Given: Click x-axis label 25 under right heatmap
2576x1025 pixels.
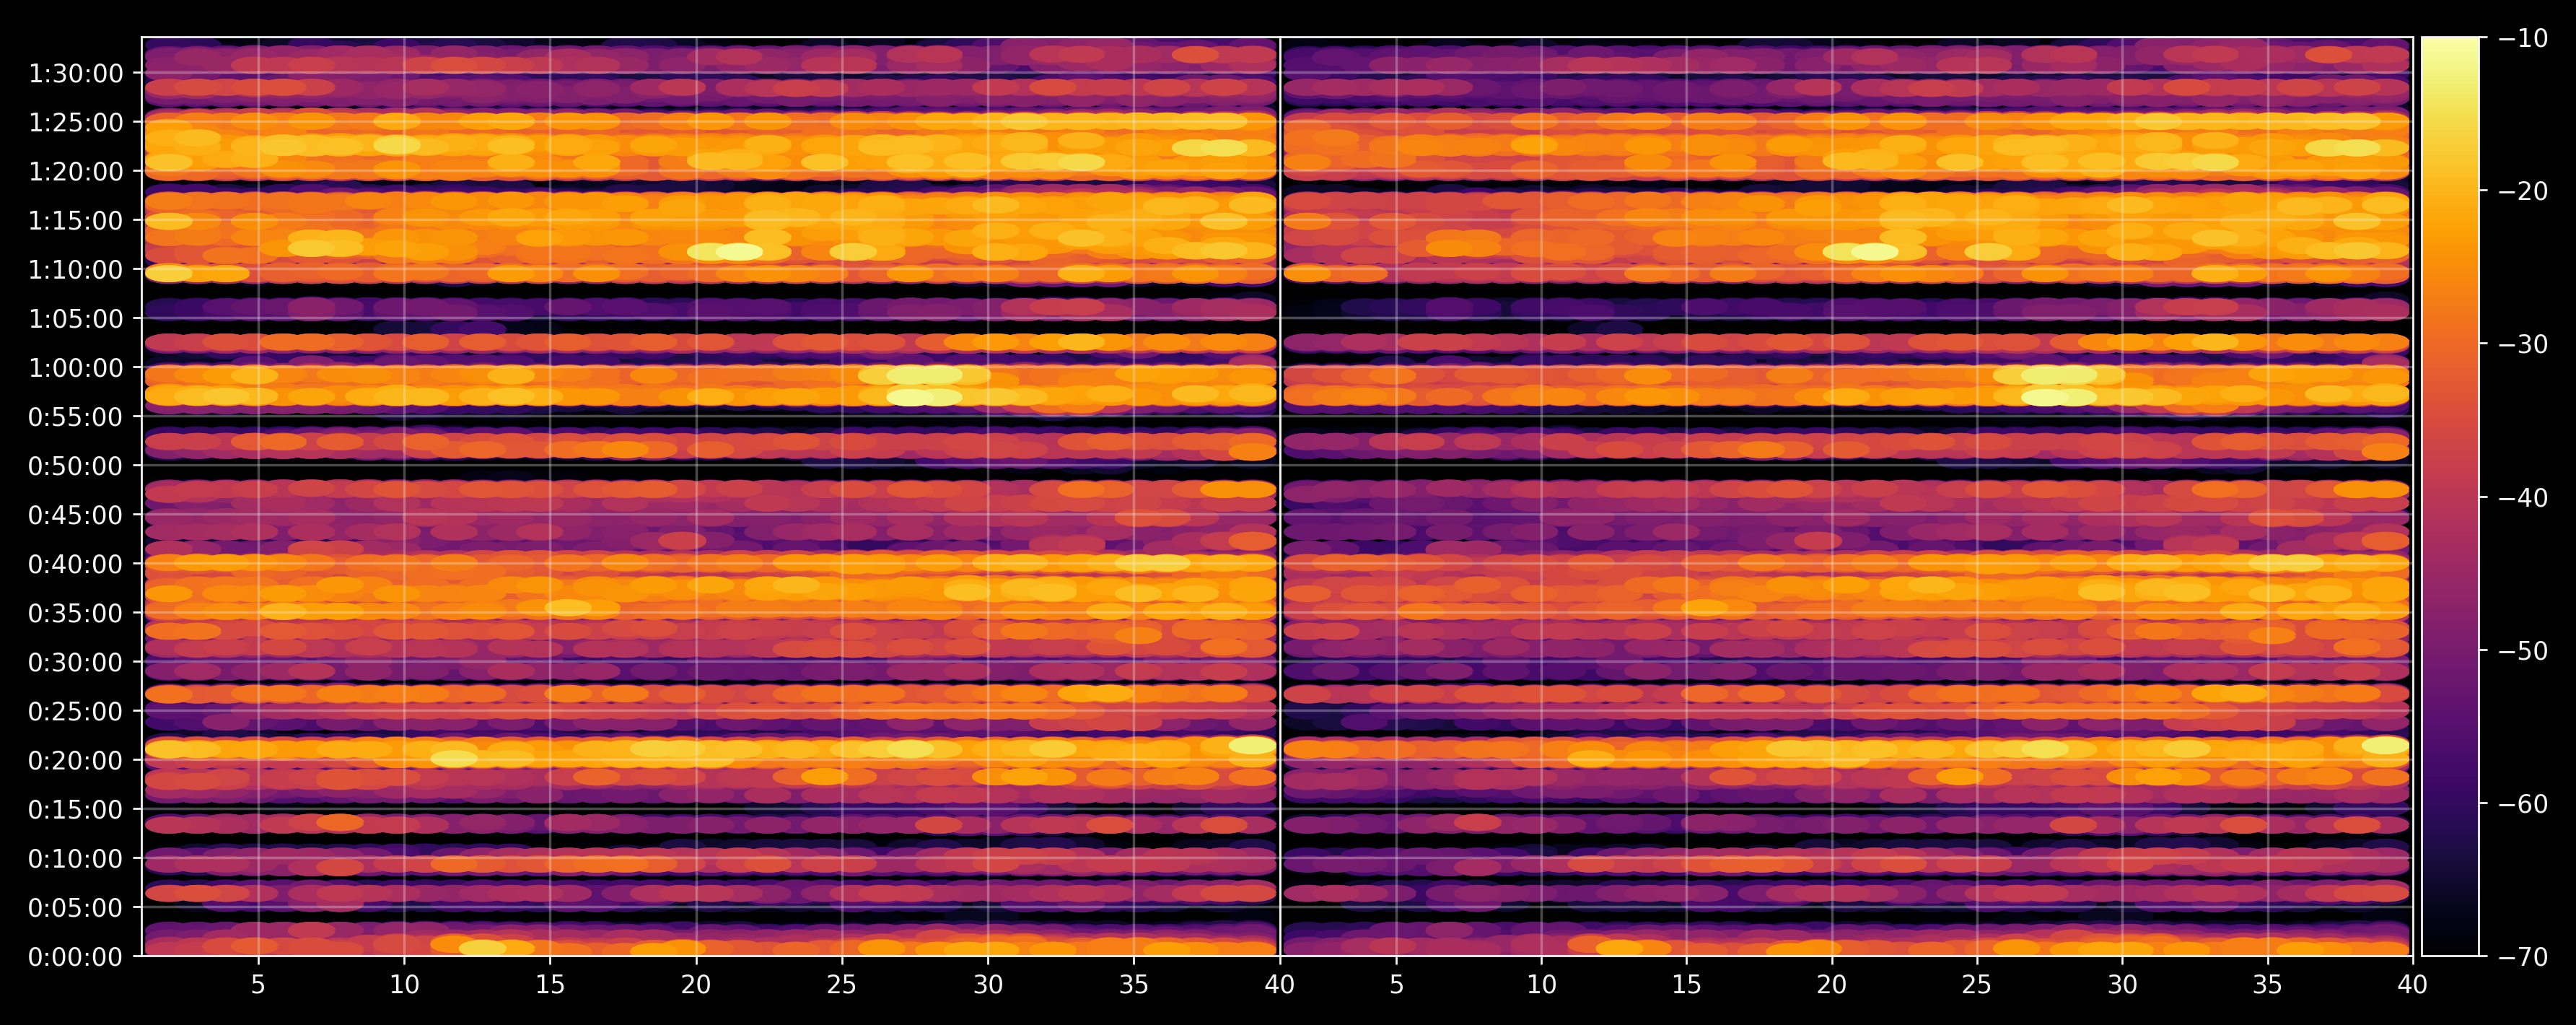Looking at the screenshot, I should coord(1977,985).
